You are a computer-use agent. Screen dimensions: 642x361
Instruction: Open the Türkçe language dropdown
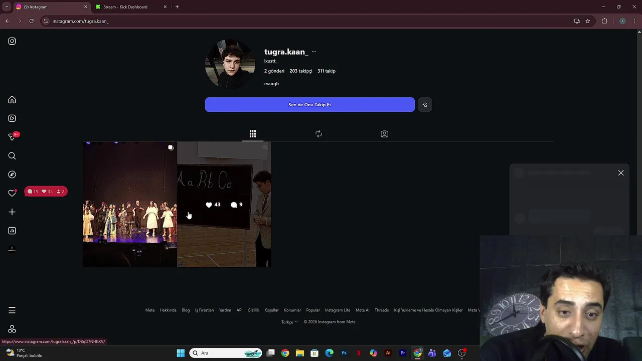tap(289, 322)
